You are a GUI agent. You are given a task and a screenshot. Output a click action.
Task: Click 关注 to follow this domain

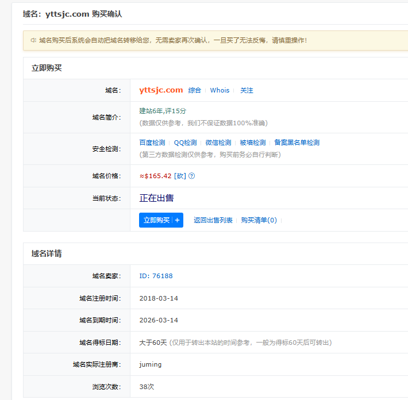247,90
